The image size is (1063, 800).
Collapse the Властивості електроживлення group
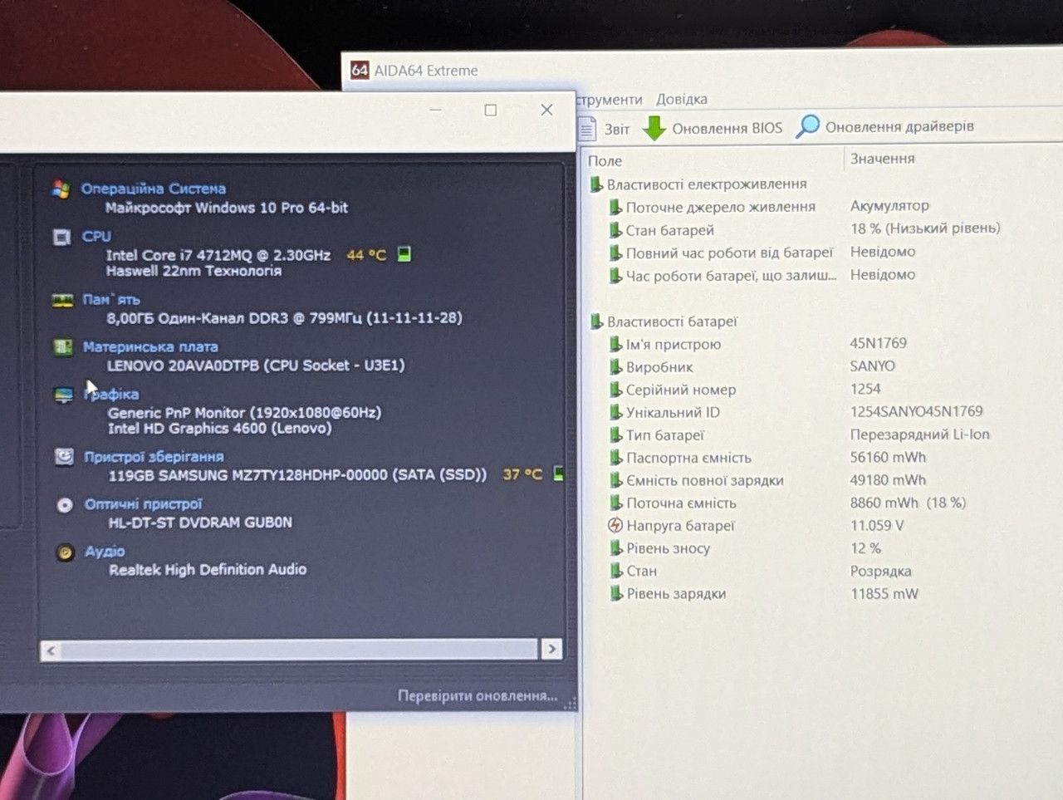pos(595,184)
